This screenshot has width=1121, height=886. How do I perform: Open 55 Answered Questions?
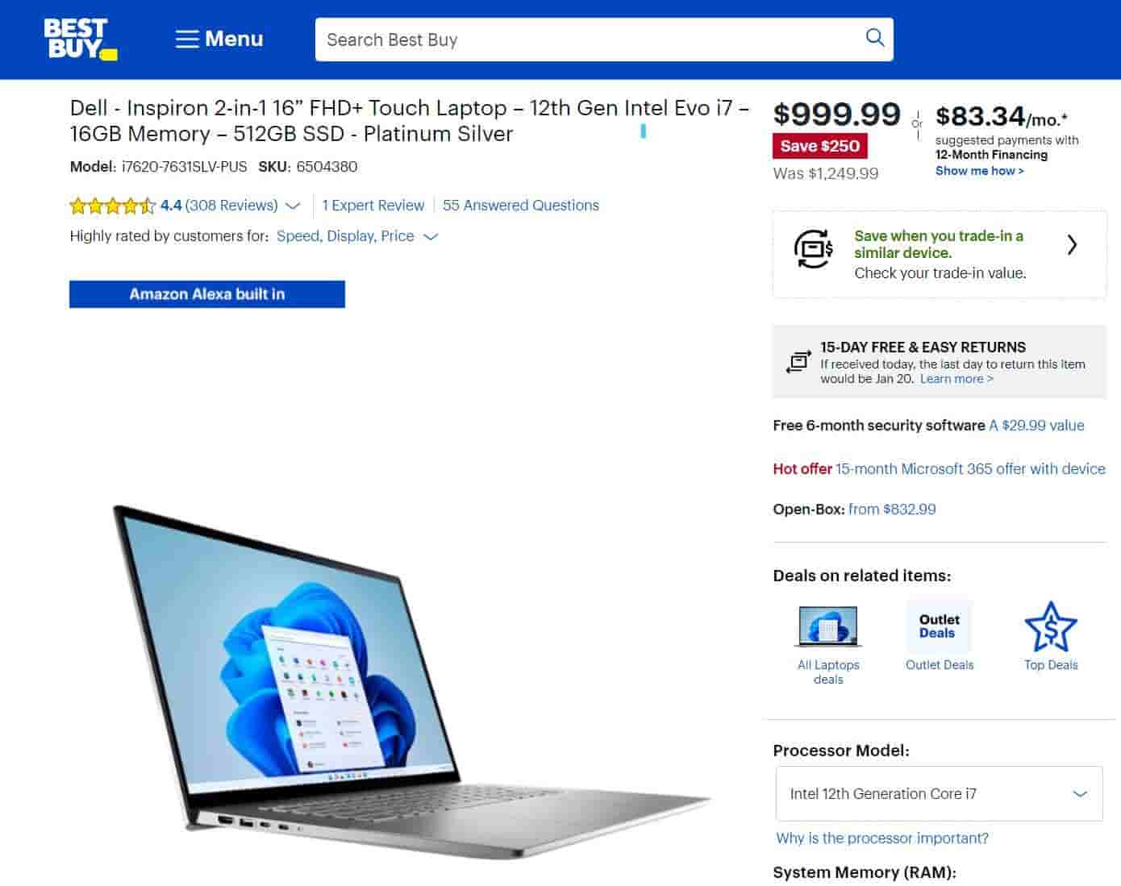click(x=521, y=206)
